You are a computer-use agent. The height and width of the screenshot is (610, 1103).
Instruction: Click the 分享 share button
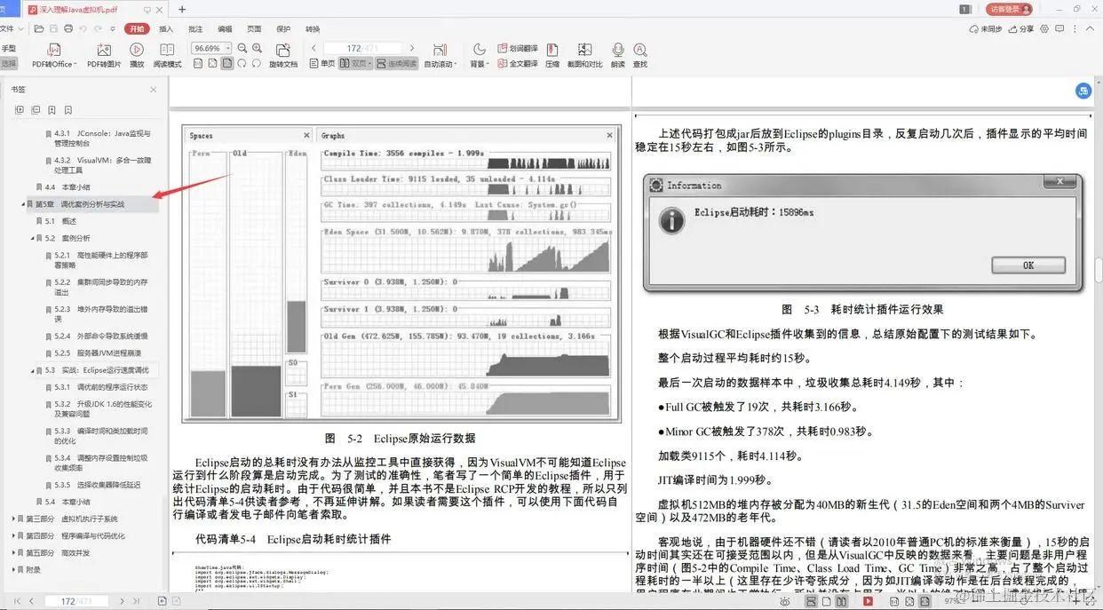pyautogui.click(x=1021, y=28)
